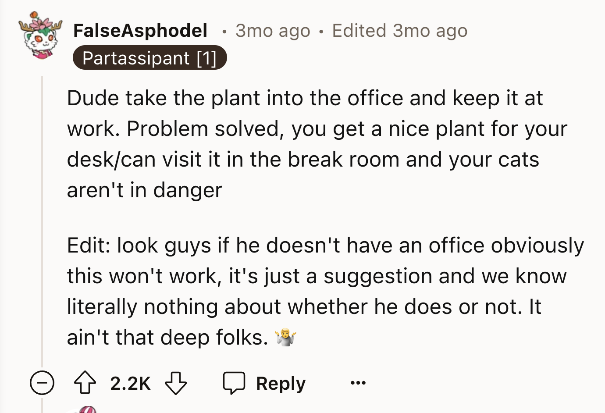Viewport: 605px width, 413px height.
Task: Click the "Dude take the plant" paragraph
Action: (x=307, y=144)
